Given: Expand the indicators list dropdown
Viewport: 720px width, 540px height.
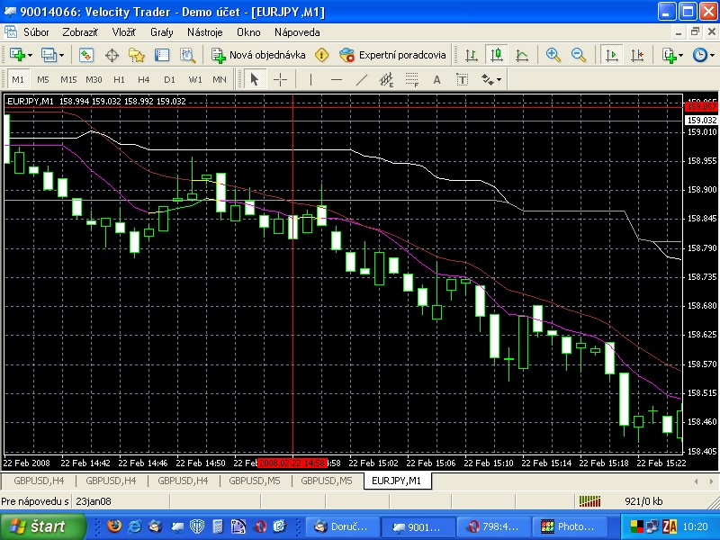Looking at the screenshot, I should [x=679, y=55].
